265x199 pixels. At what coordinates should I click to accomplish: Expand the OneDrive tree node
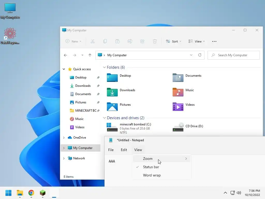pyautogui.click(x=64, y=138)
